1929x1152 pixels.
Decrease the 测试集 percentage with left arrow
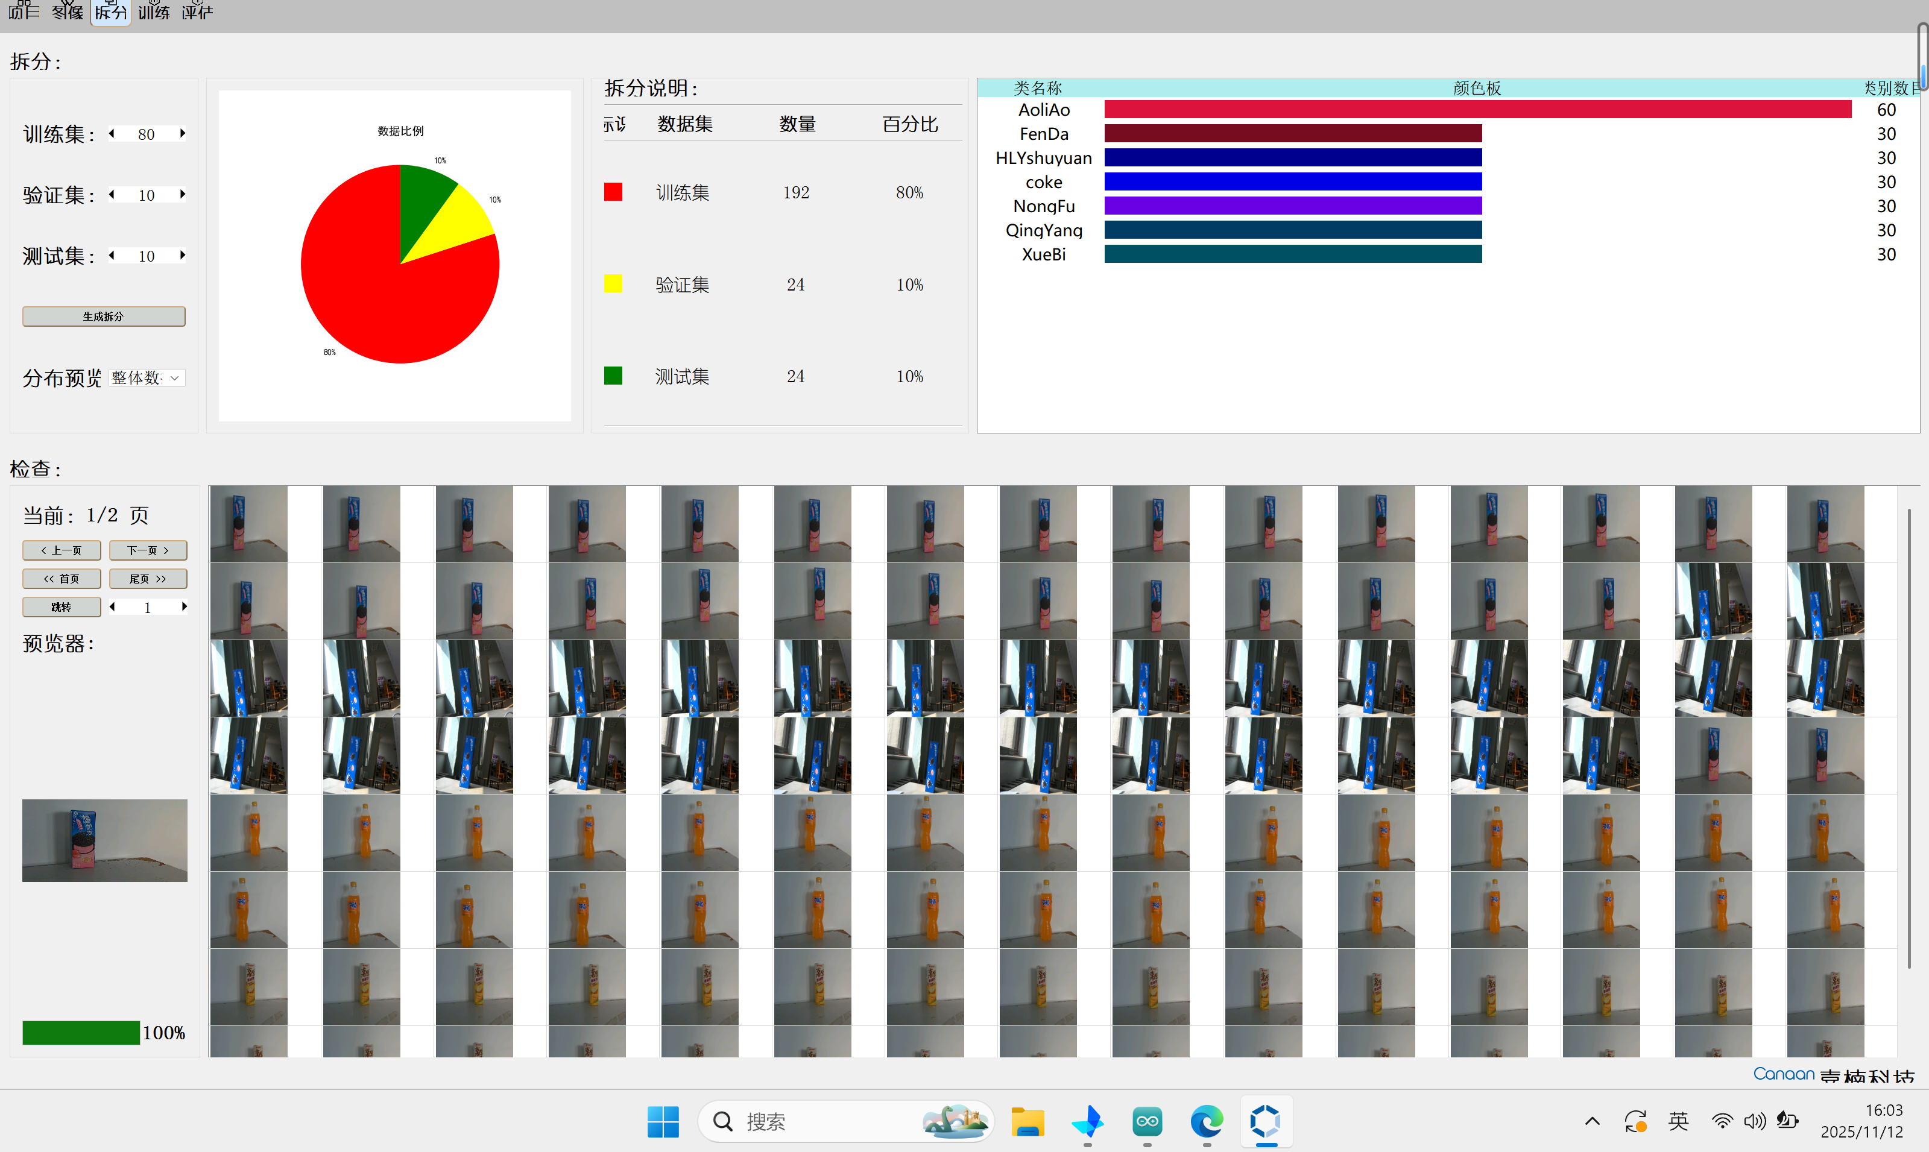point(113,254)
